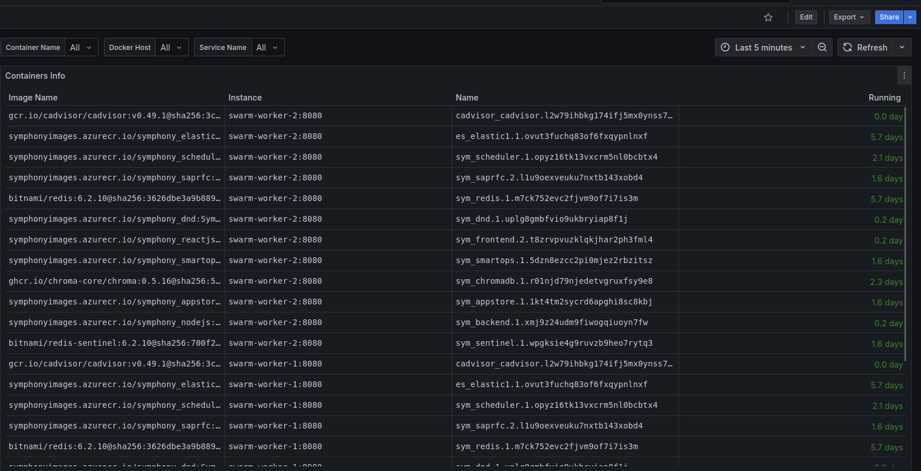The width and height of the screenshot is (921, 471).
Task: Sort by the Instance column header
Action: coord(245,98)
